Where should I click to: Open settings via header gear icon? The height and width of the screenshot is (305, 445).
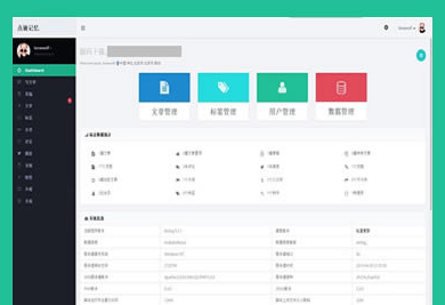click(386, 28)
